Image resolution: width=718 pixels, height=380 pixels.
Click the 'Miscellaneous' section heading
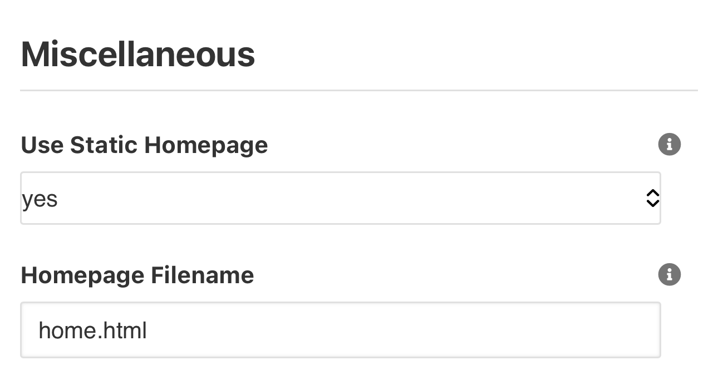coord(137,55)
